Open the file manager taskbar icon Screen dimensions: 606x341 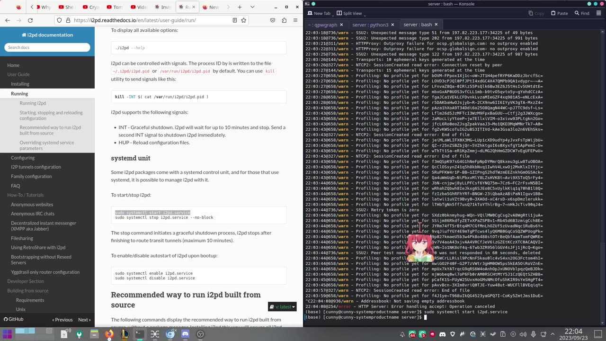point(94,334)
